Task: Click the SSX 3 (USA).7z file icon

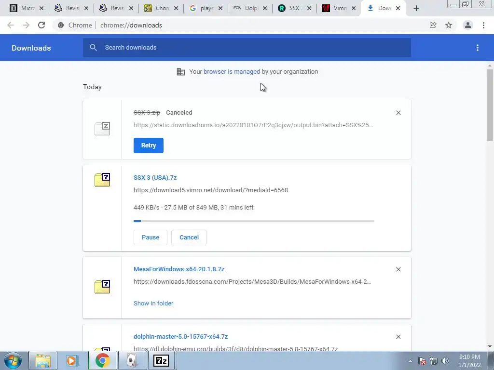Action: point(102,180)
